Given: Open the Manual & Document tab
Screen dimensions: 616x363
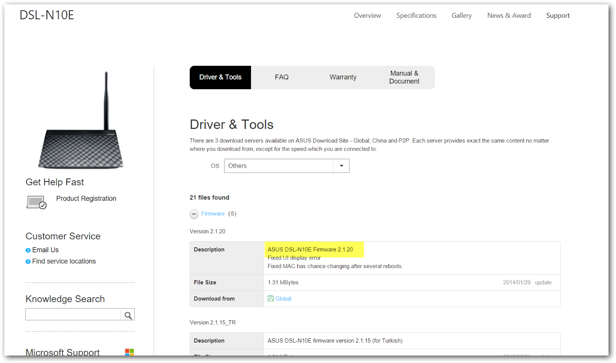Looking at the screenshot, I should [x=404, y=77].
